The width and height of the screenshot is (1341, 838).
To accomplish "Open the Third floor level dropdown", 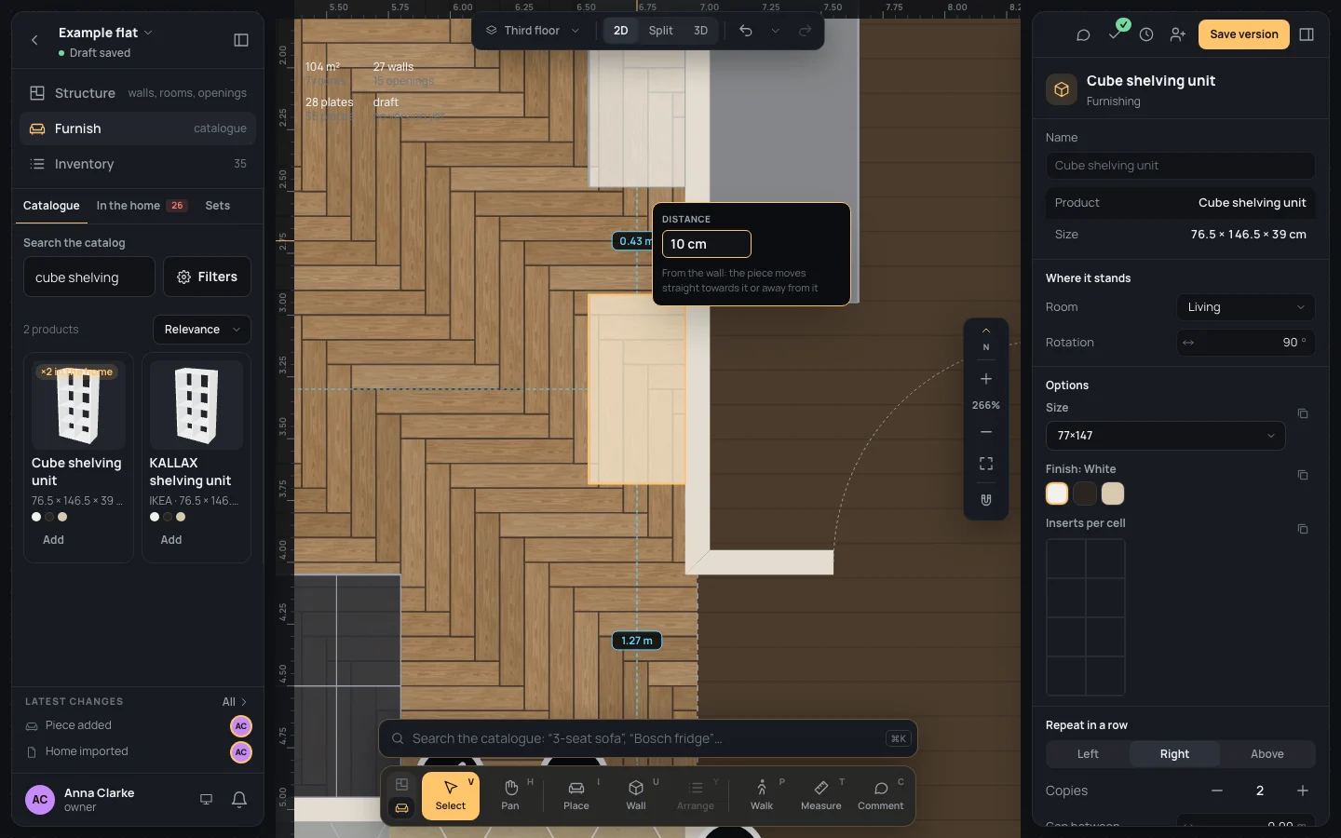I will (x=533, y=31).
